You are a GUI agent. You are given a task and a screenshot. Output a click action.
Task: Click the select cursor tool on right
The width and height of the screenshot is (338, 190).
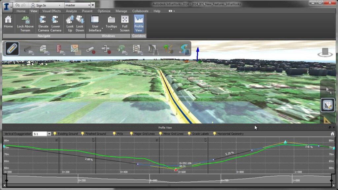(328, 90)
